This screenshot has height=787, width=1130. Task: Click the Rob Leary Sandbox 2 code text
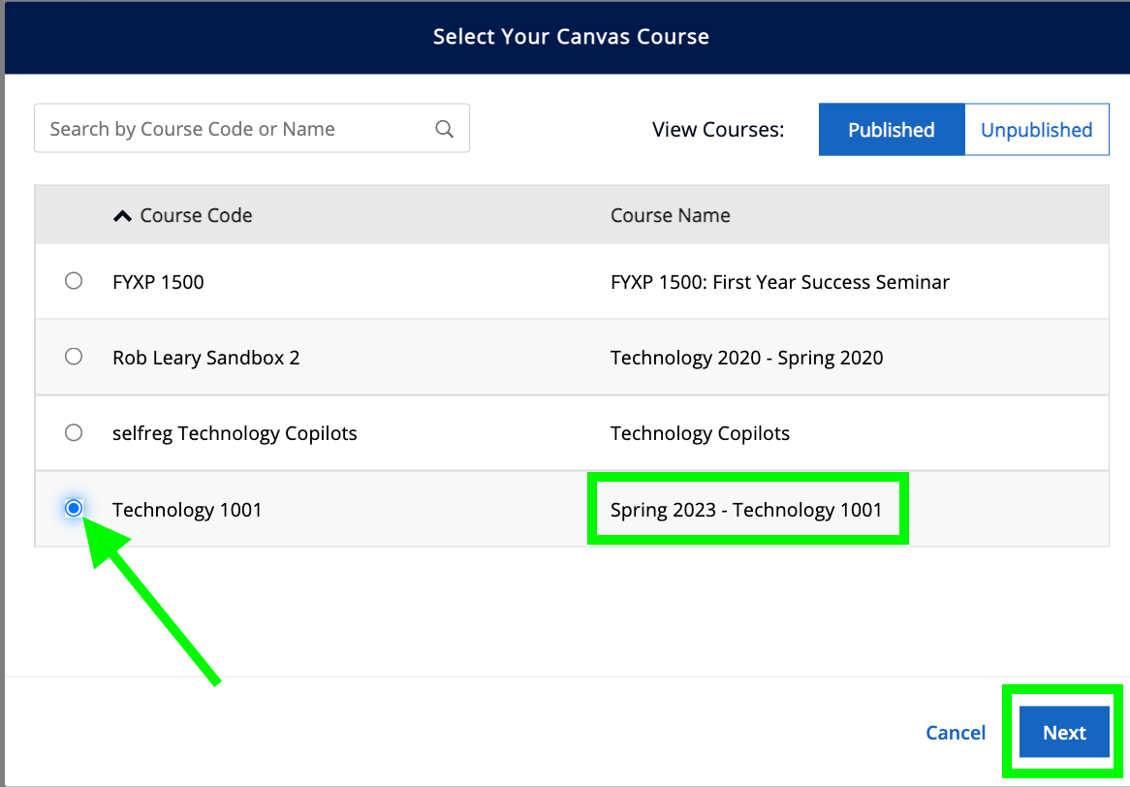tap(206, 358)
